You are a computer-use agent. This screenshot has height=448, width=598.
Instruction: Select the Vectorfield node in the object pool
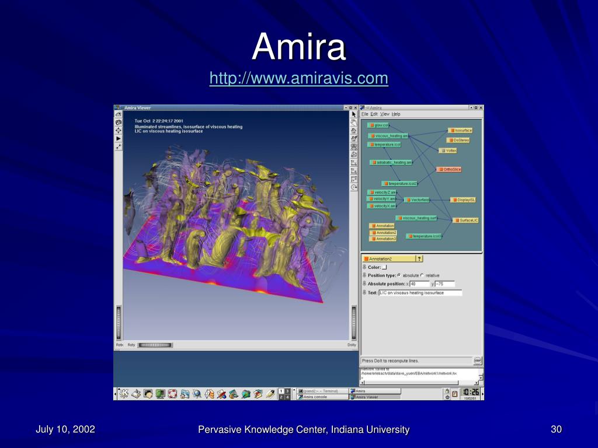tap(417, 199)
